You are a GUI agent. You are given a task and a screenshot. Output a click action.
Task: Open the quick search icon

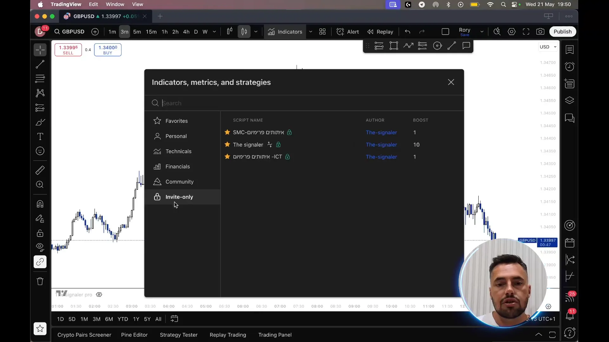(x=497, y=32)
